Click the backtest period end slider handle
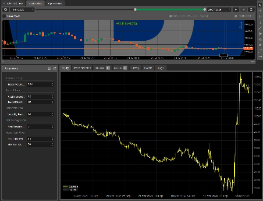Screen dimensions: 263x201 (x=205, y=10)
